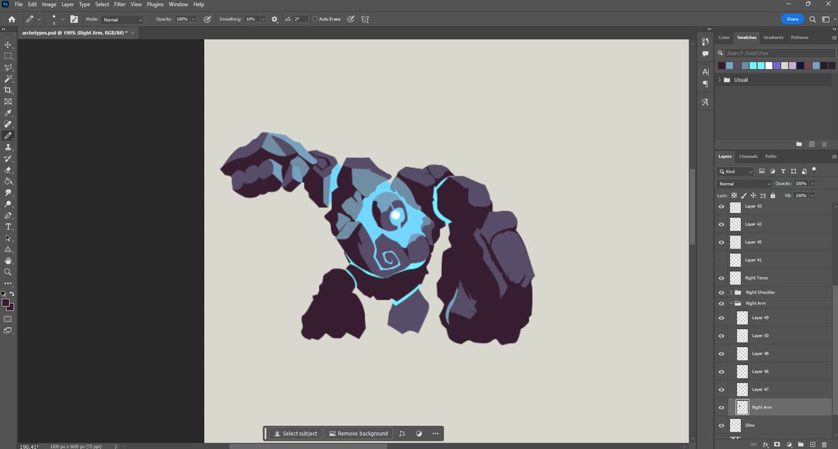Screen dimensions: 838x449
Task: Select the Pen tool
Action: [x=8, y=215]
